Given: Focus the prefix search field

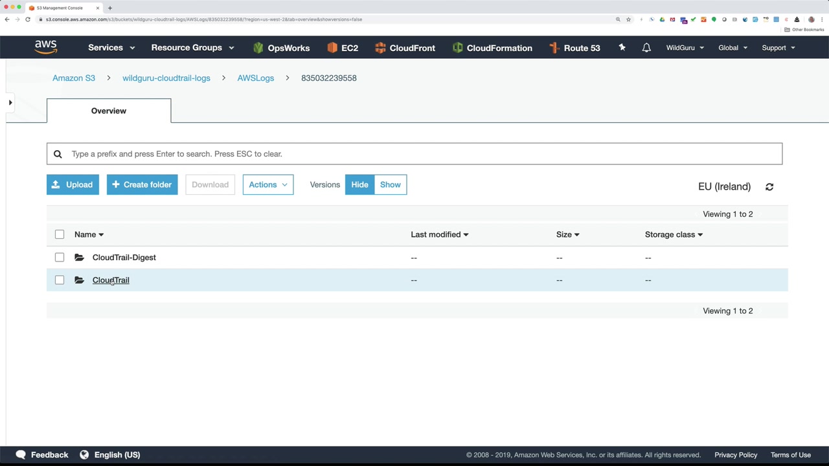Looking at the screenshot, I should pos(414,154).
